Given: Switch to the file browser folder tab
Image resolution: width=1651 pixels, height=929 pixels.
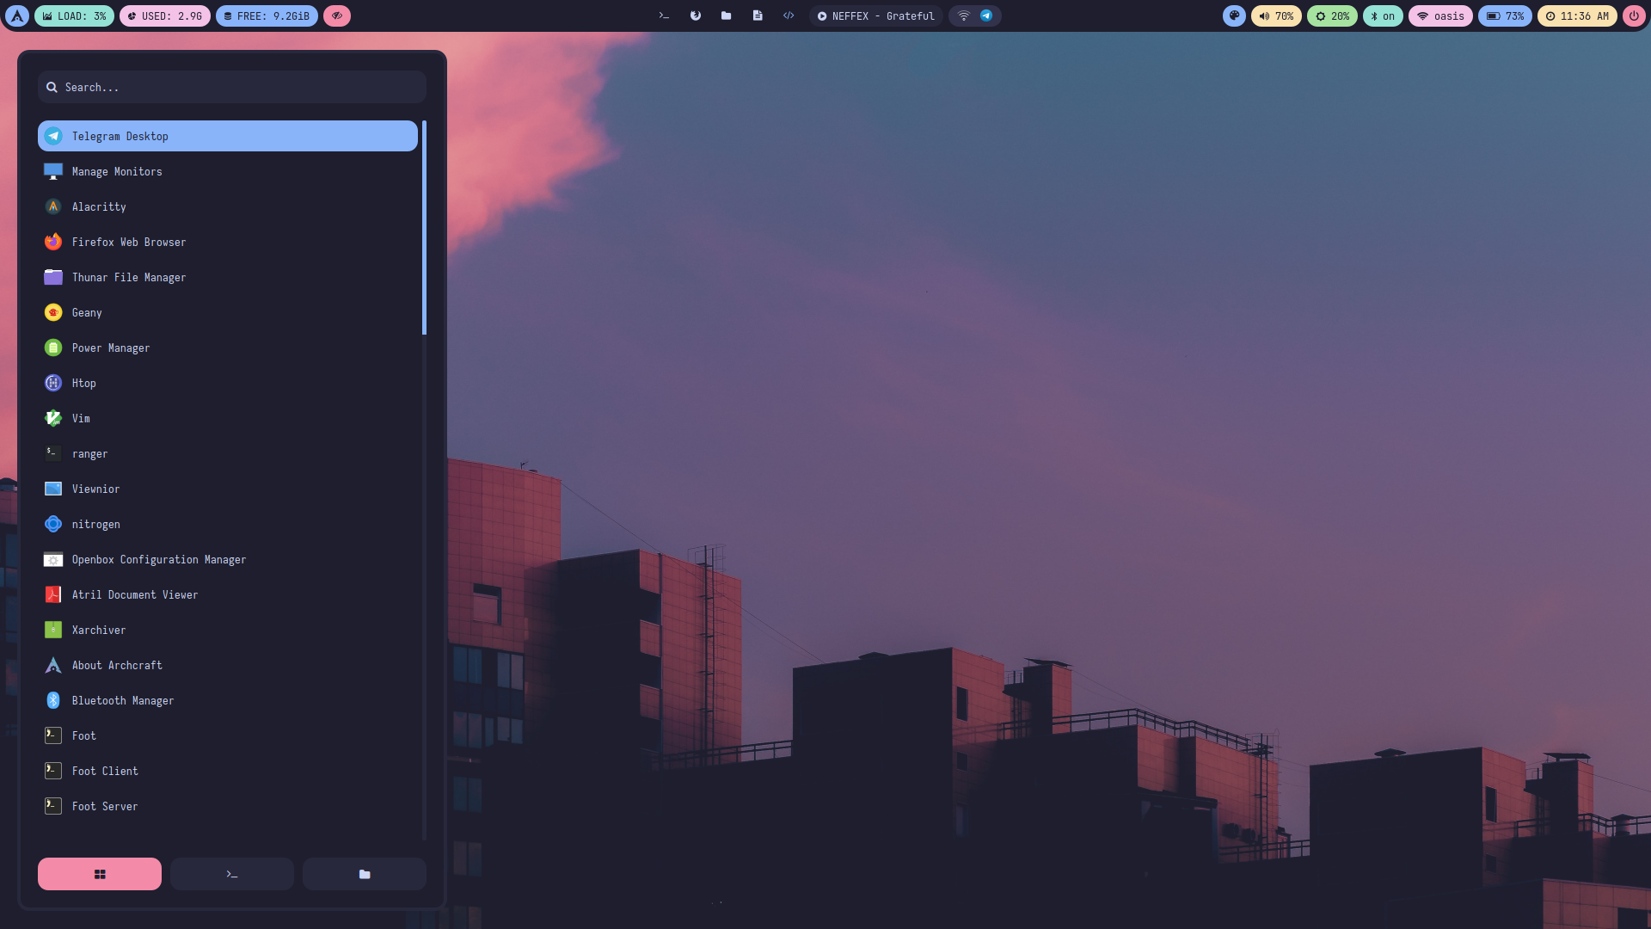Looking at the screenshot, I should coord(365,874).
